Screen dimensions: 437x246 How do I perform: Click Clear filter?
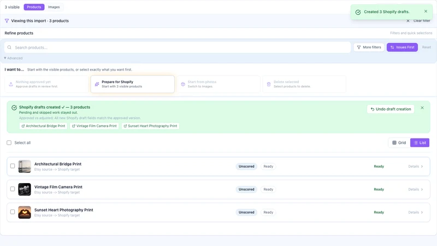click(x=418, y=21)
